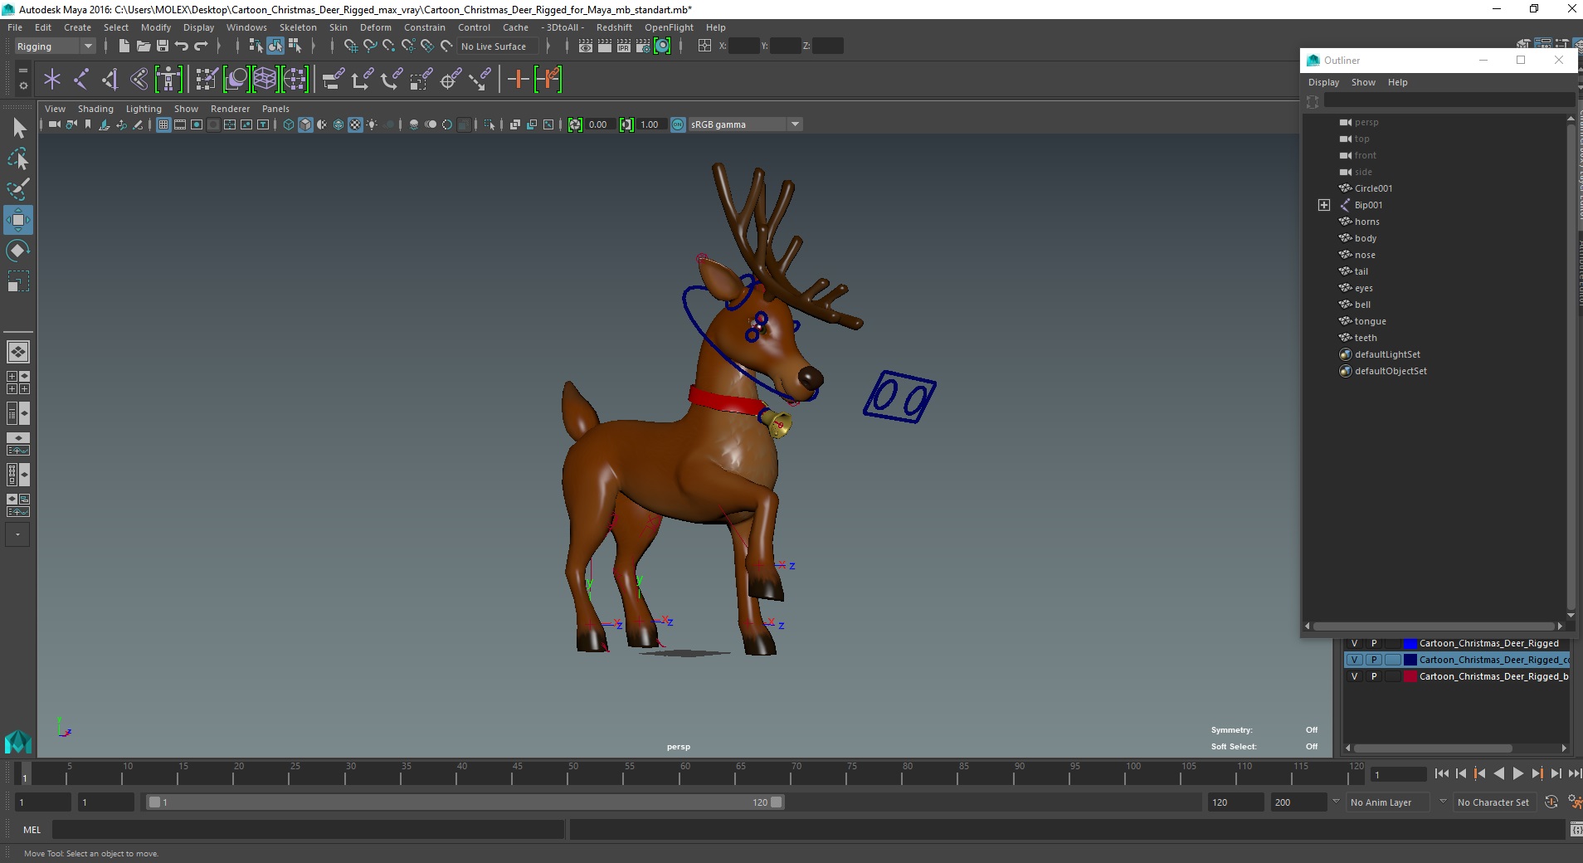The height and width of the screenshot is (863, 1583).
Task: Toggle smooth shade all cube icon
Action: 305,124
